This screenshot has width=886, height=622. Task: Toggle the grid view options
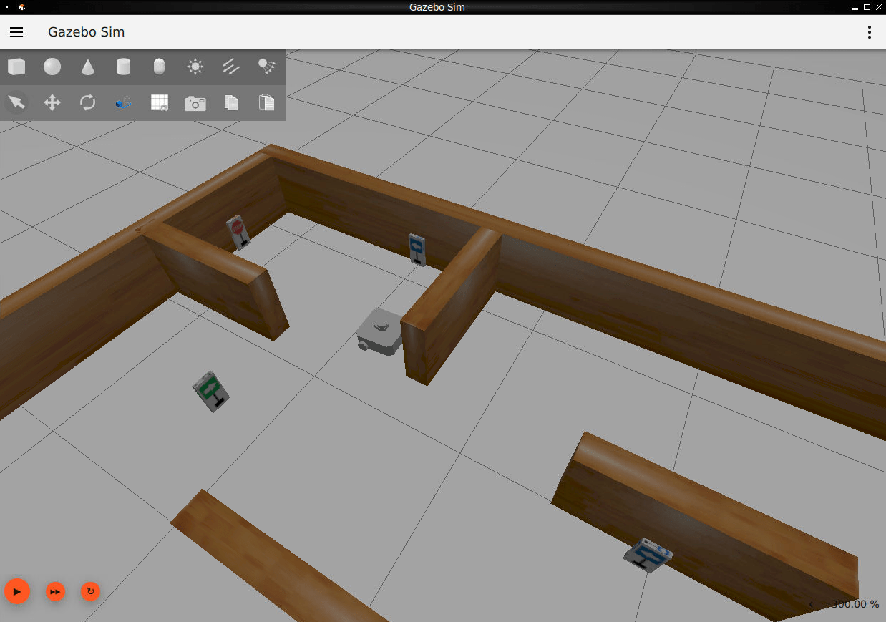pos(159,102)
